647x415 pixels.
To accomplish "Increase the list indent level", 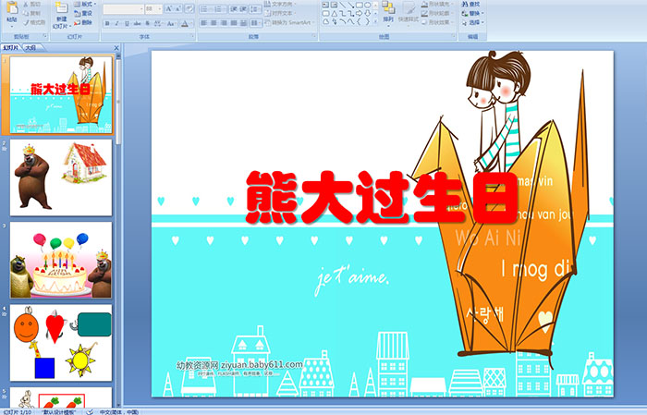I will [x=243, y=8].
